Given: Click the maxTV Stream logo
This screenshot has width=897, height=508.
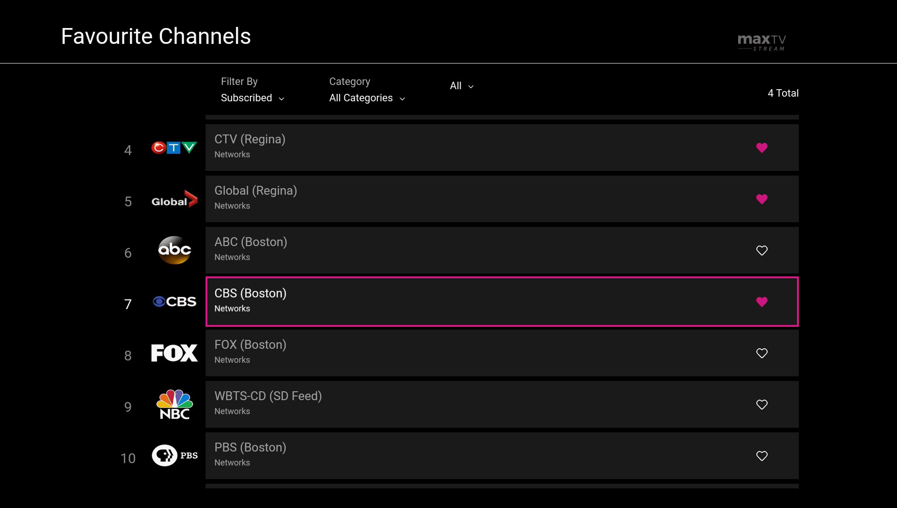Looking at the screenshot, I should pyautogui.click(x=762, y=42).
